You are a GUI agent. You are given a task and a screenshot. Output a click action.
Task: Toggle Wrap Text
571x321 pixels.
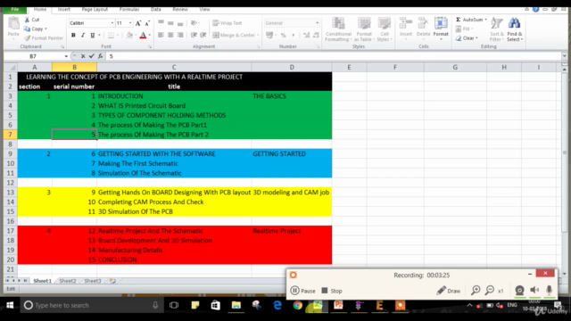[x=228, y=23]
